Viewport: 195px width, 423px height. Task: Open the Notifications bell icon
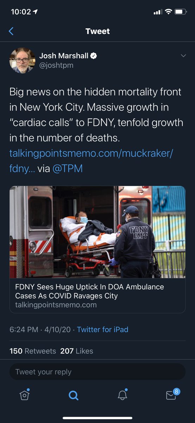(122, 395)
